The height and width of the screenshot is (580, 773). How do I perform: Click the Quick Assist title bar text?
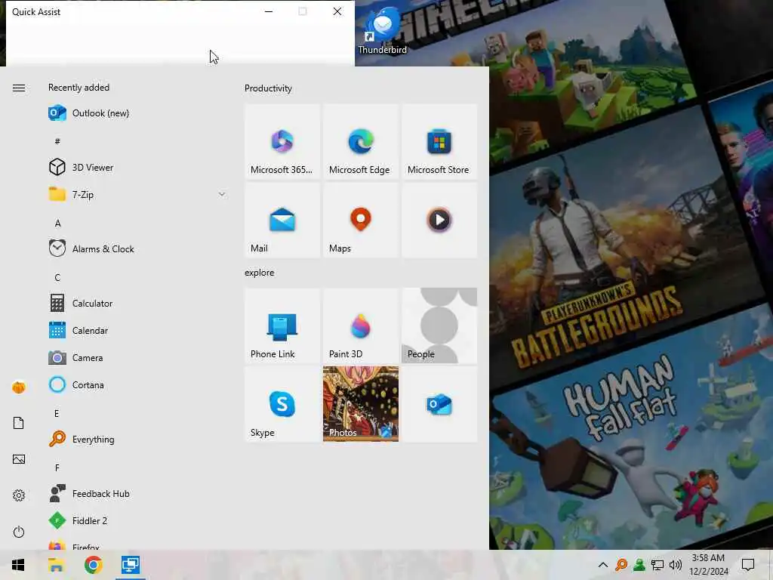tap(36, 12)
